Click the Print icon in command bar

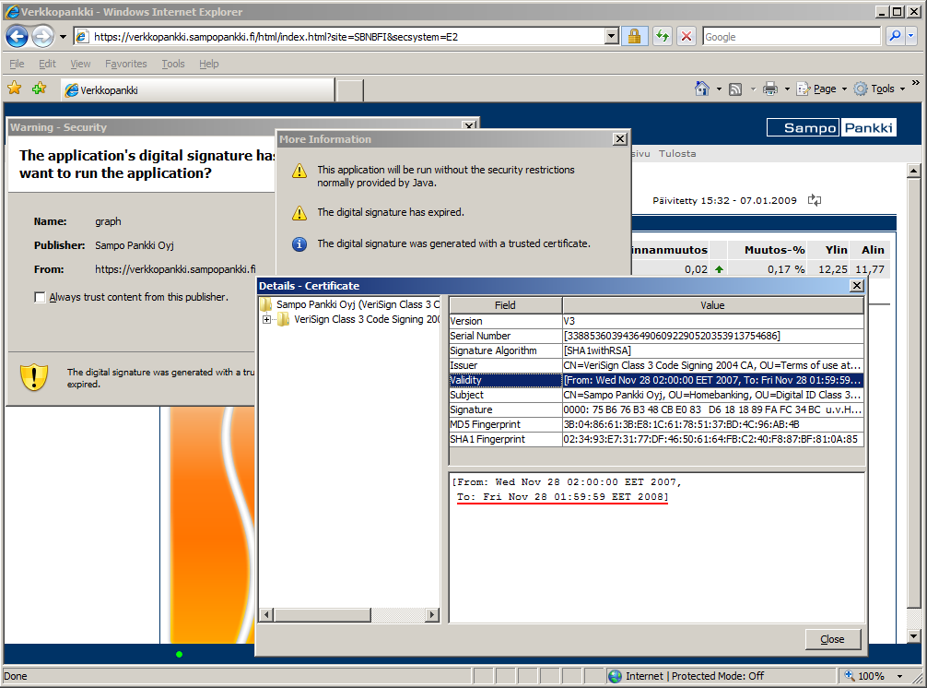click(x=769, y=89)
